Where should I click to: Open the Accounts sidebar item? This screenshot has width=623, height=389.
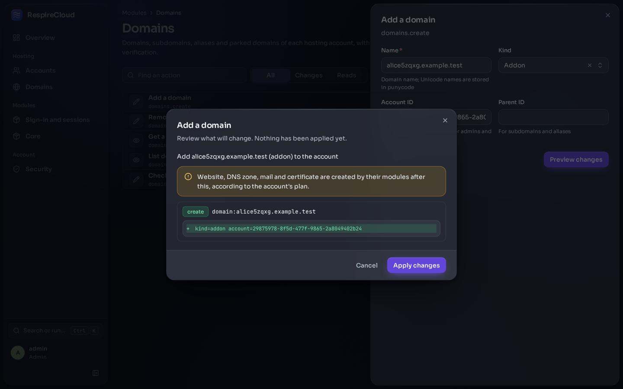55,70
